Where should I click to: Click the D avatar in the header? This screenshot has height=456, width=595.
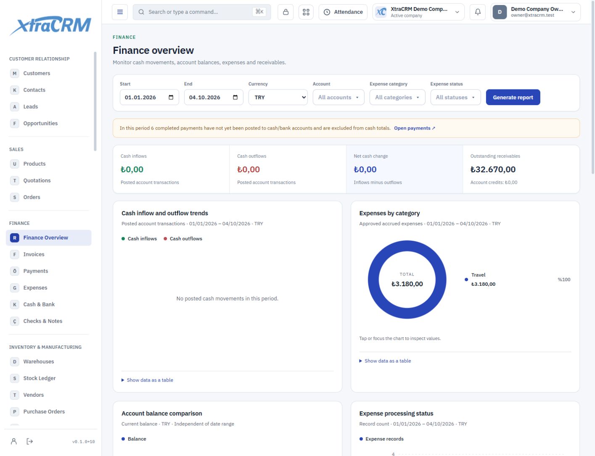point(500,12)
